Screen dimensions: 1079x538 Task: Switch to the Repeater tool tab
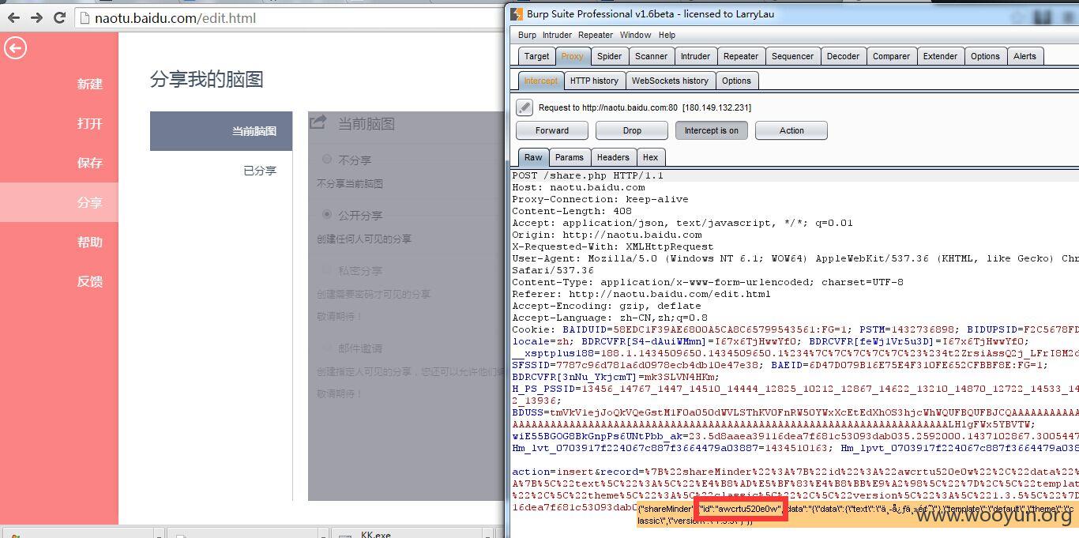pos(741,56)
